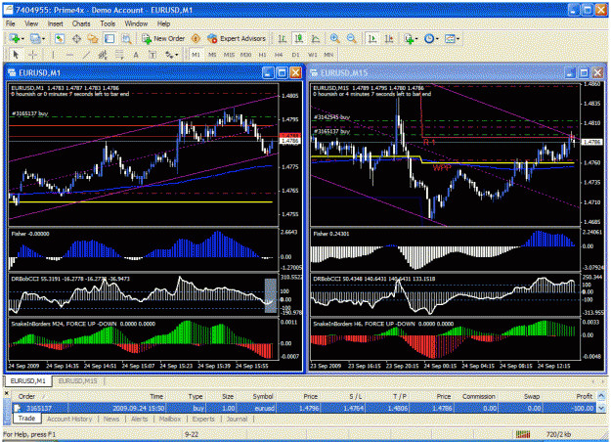Viewport: 611px width, 442px height.
Task: Click the Templates chart icon
Action: (450, 38)
